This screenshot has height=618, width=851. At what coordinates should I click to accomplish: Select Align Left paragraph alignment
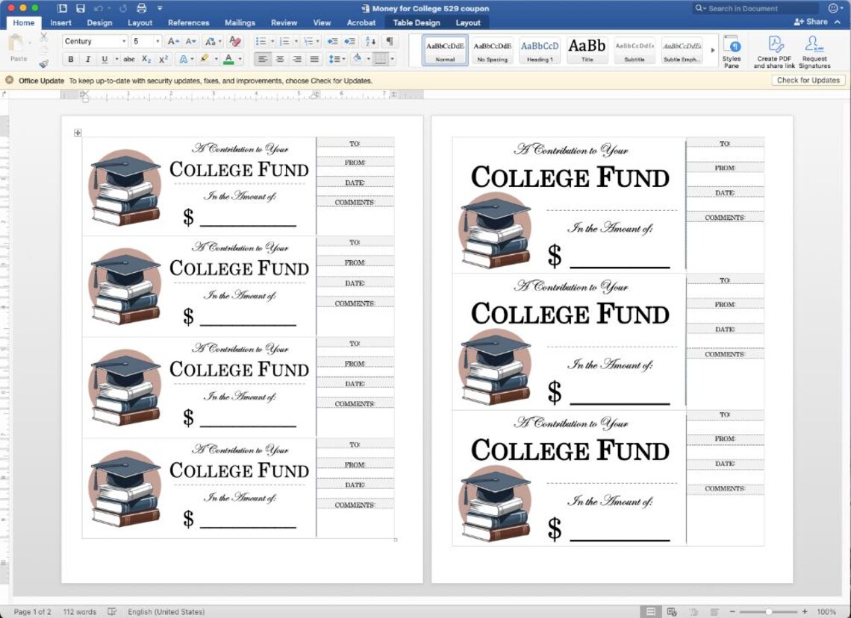(x=263, y=59)
